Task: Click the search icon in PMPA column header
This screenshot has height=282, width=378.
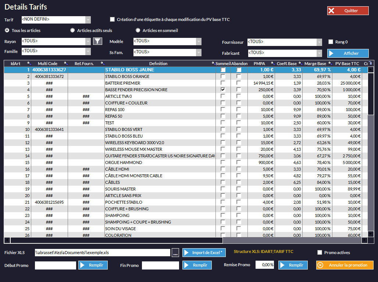Action: (273, 64)
